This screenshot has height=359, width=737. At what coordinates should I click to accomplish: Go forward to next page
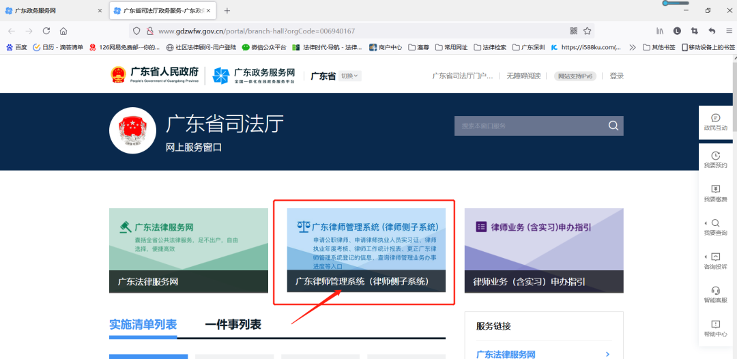tap(29, 31)
